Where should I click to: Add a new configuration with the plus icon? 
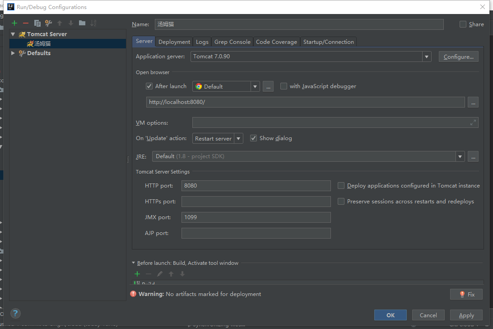14,23
